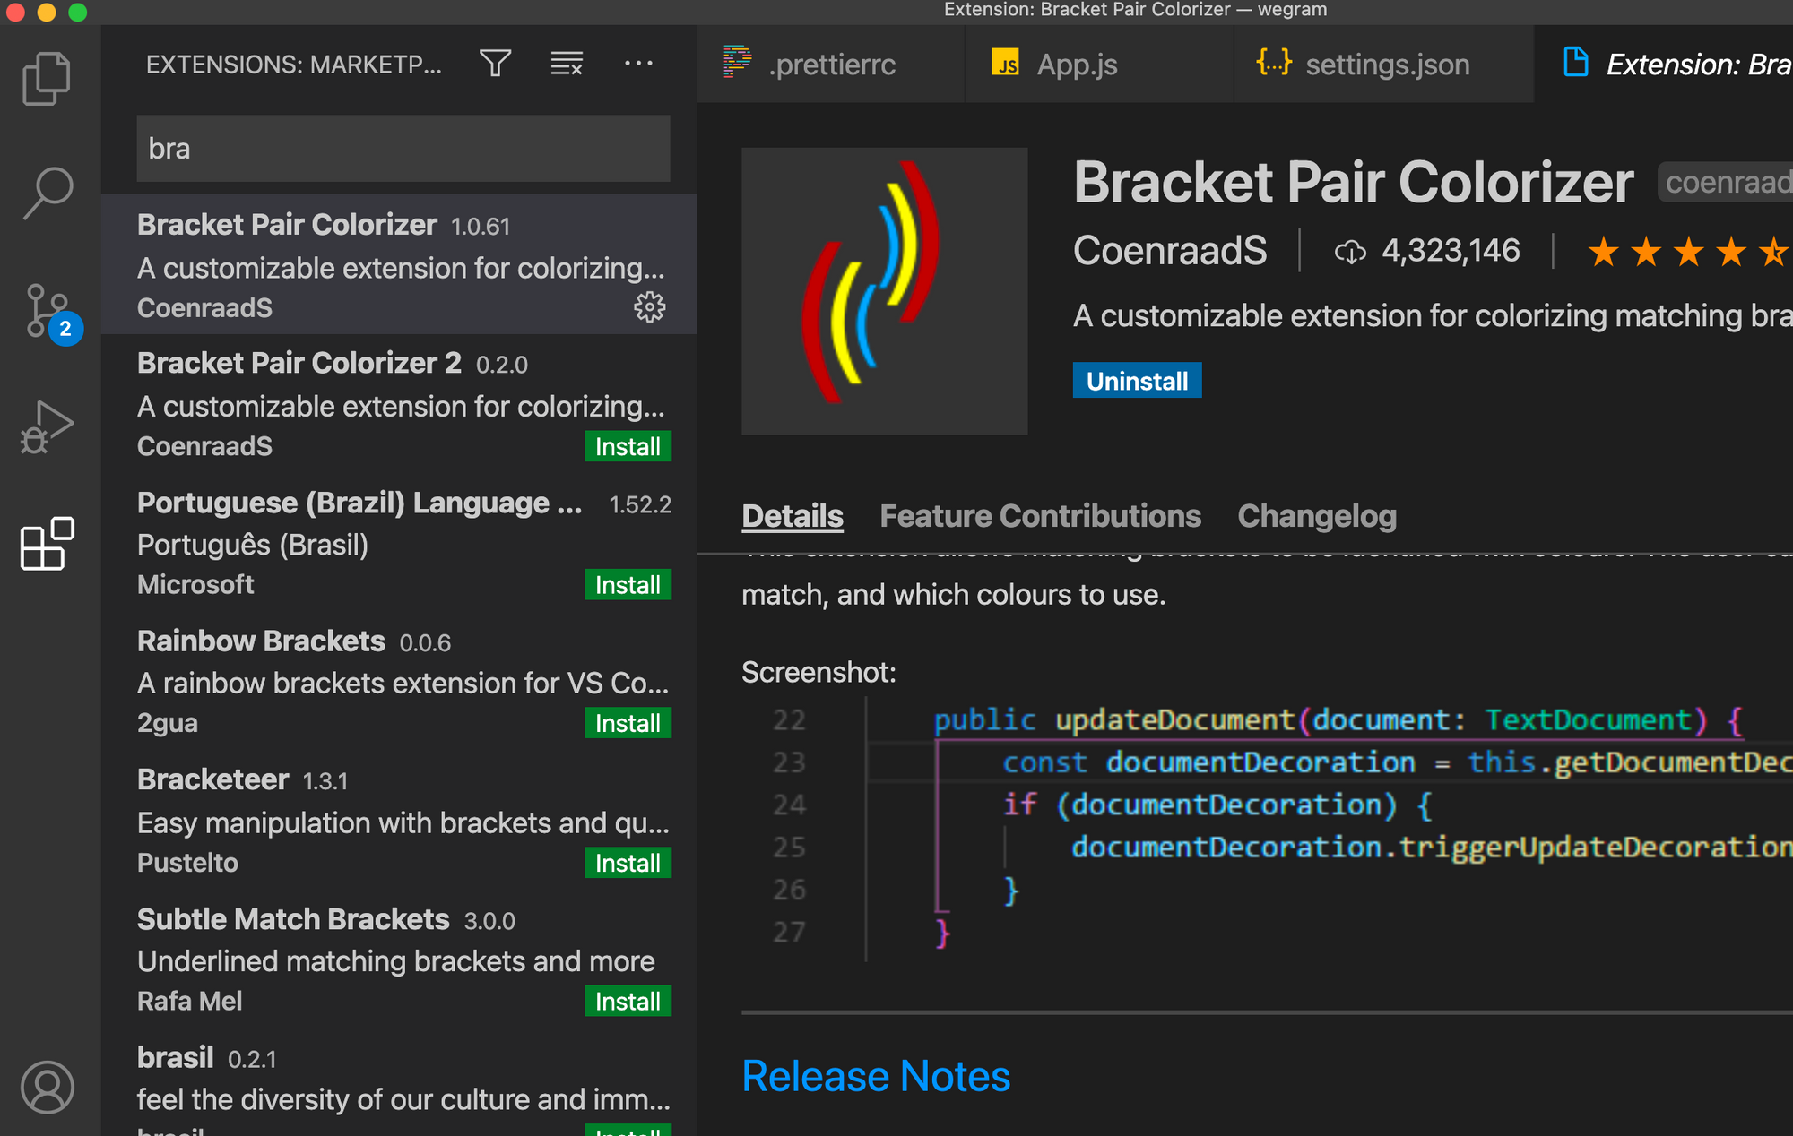
Task: Open the Accounts icon at bottom
Action: pos(47,1088)
